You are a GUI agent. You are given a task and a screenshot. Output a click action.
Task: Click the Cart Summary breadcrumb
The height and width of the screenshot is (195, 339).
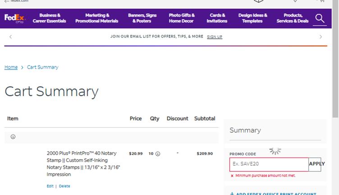point(42,67)
